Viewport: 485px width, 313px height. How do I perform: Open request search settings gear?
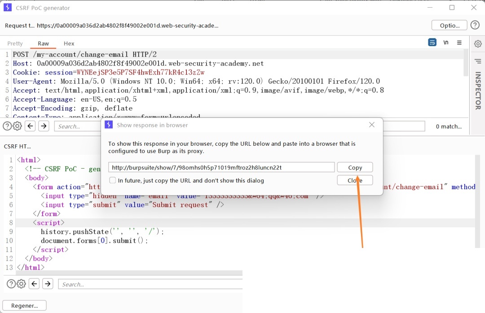18,126
